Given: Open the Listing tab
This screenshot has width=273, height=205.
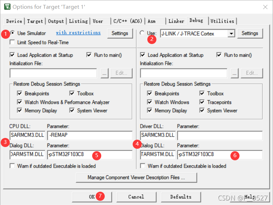Looking at the screenshot, I should (78, 21).
